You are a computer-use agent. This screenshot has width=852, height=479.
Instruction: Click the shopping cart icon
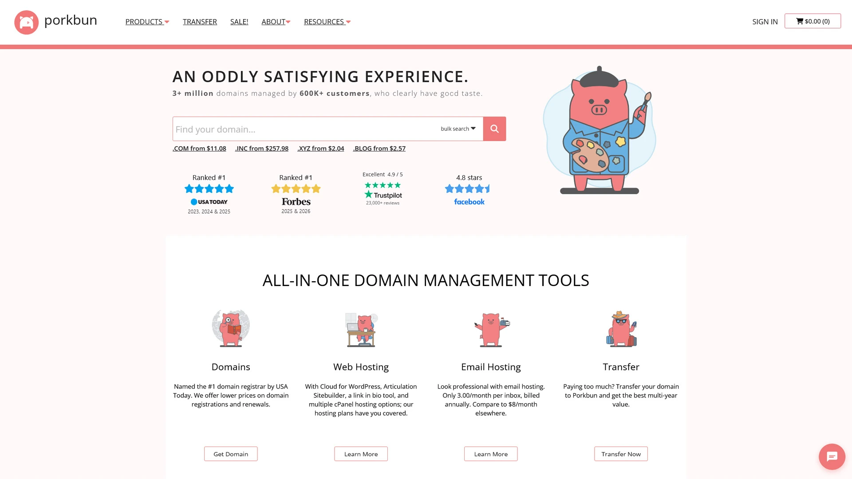[799, 21]
